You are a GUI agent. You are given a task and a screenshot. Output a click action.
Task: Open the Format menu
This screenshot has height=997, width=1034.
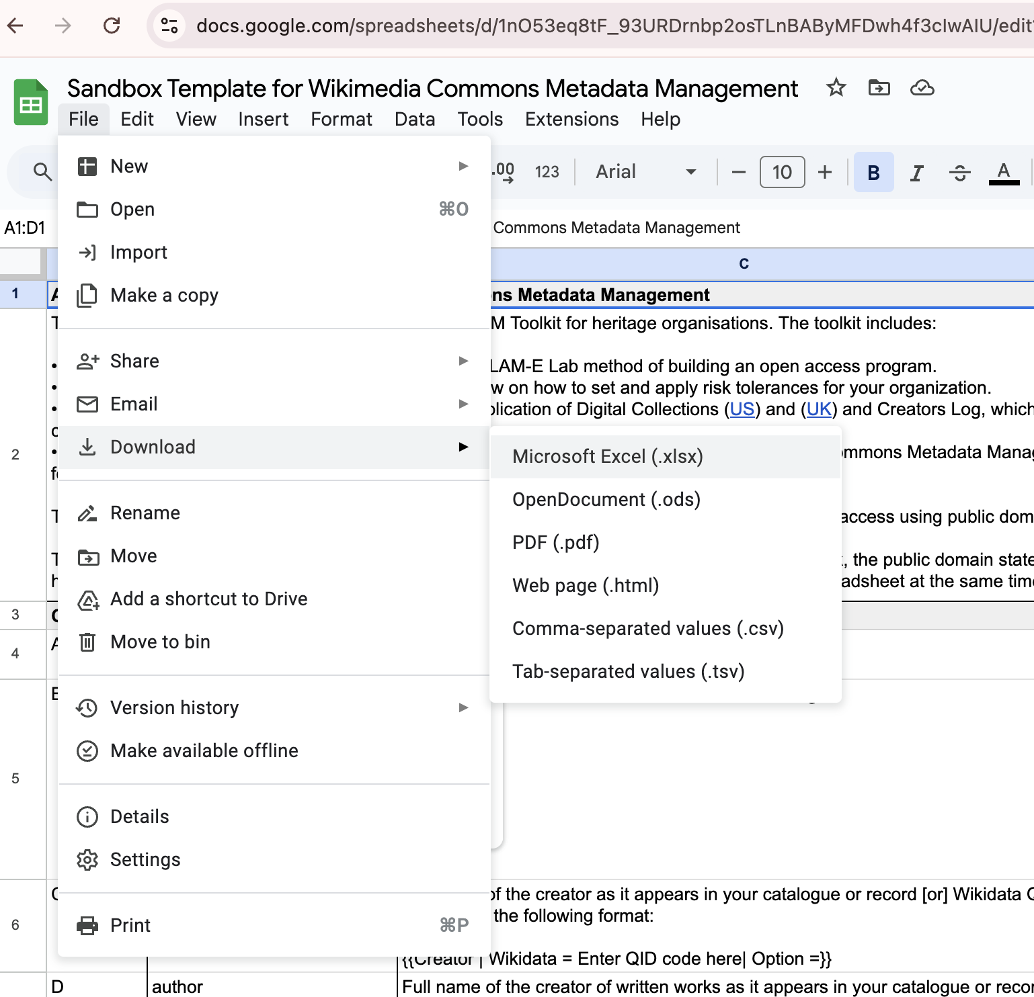pyautogui.click(x=341, y=119)
